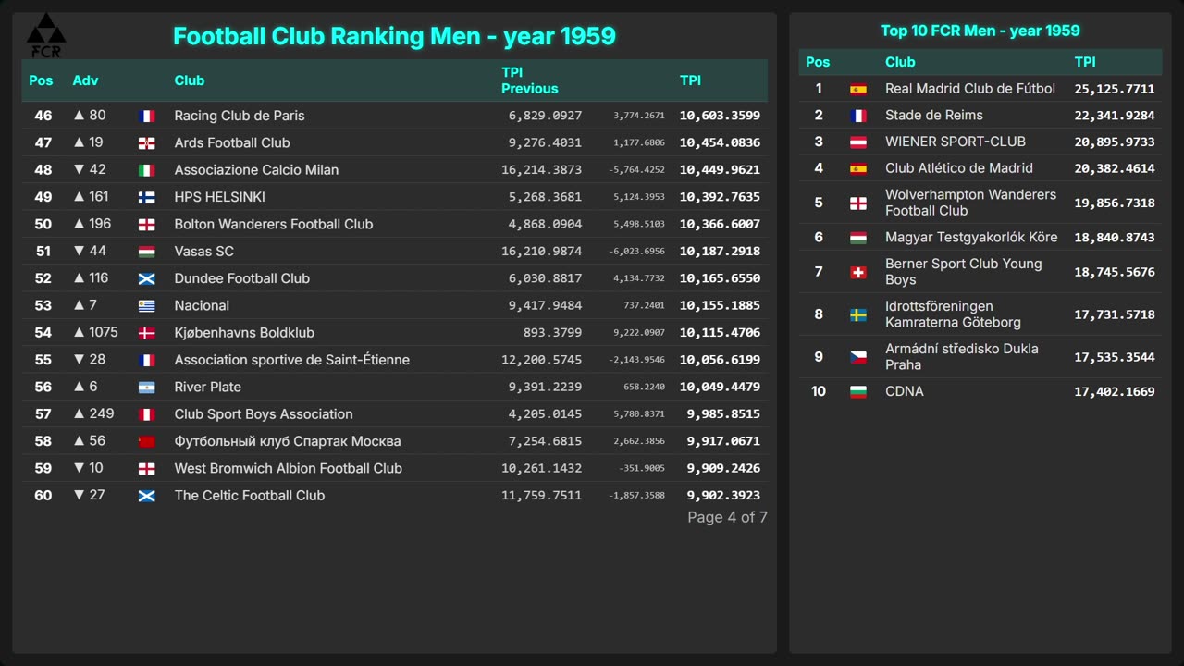Image resolution: width=1184 pixels, height=666 pixels.
Task: Click position number 60
Action: (x=43, y=495)
